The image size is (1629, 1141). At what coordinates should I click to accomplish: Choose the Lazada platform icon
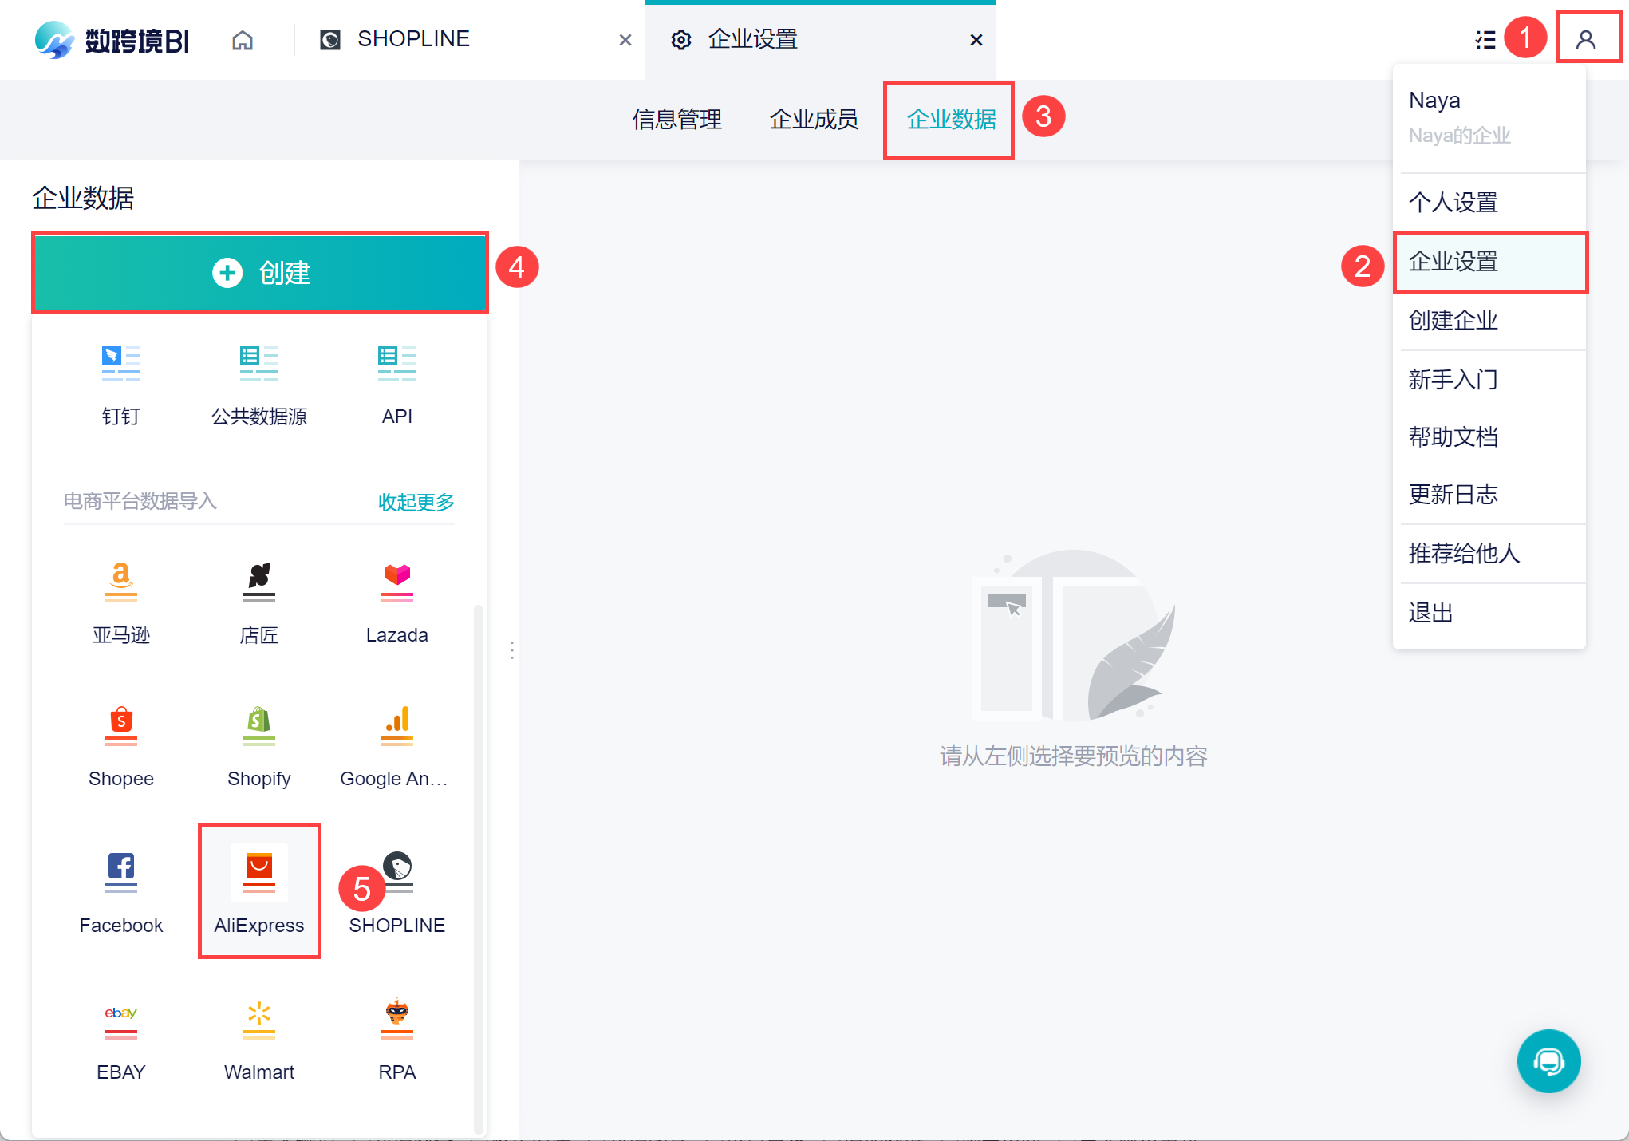(397, 582)
